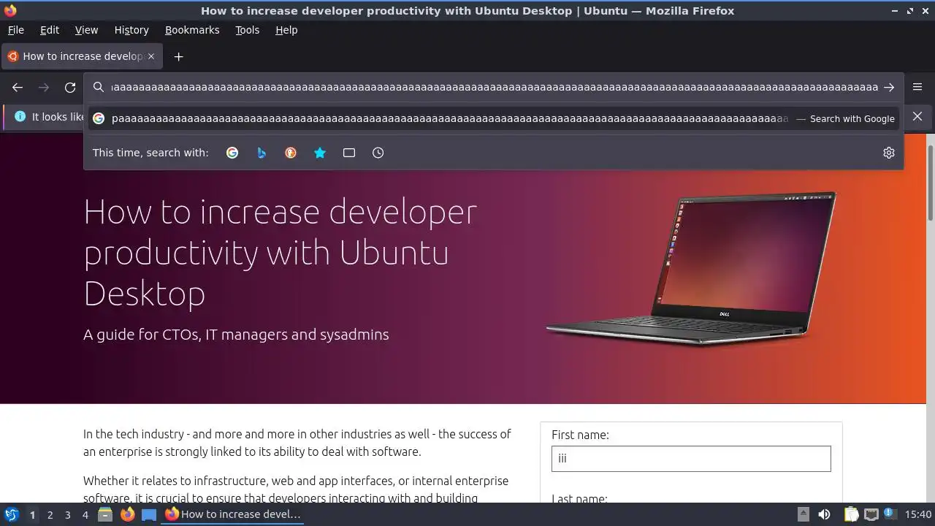Open the History menu

[x=131, y=30]
